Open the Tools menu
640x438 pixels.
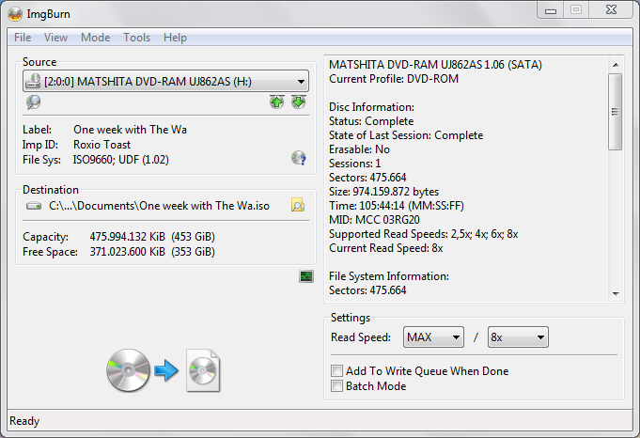[136, 38]
